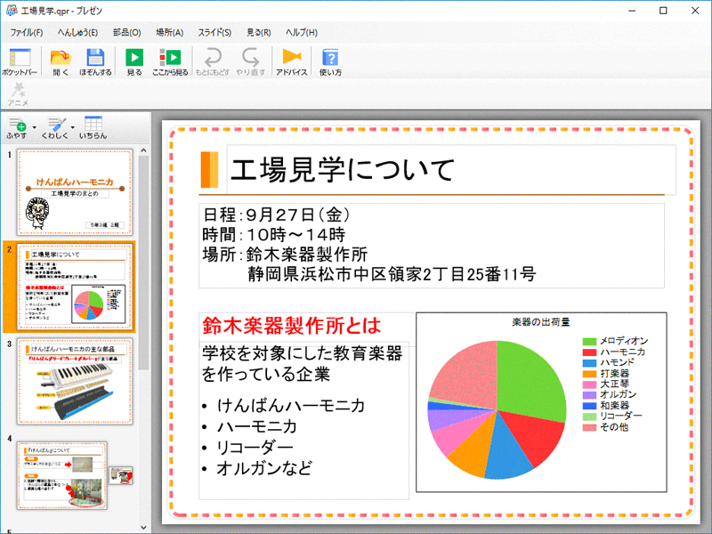Viewport: 712px width, 534px height.
Task: Open the 場所(A) menu
Action: 169,33
